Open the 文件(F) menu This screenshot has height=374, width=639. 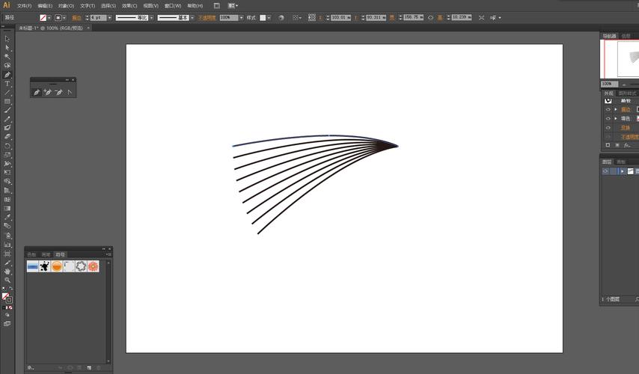point(25,5)
